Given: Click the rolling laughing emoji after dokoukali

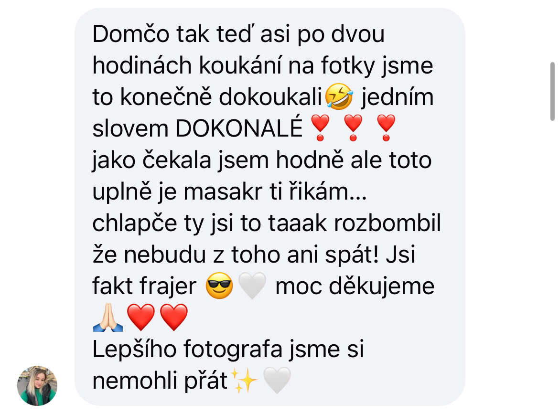Looking at the screenshot, I should (x=339, y=96).
